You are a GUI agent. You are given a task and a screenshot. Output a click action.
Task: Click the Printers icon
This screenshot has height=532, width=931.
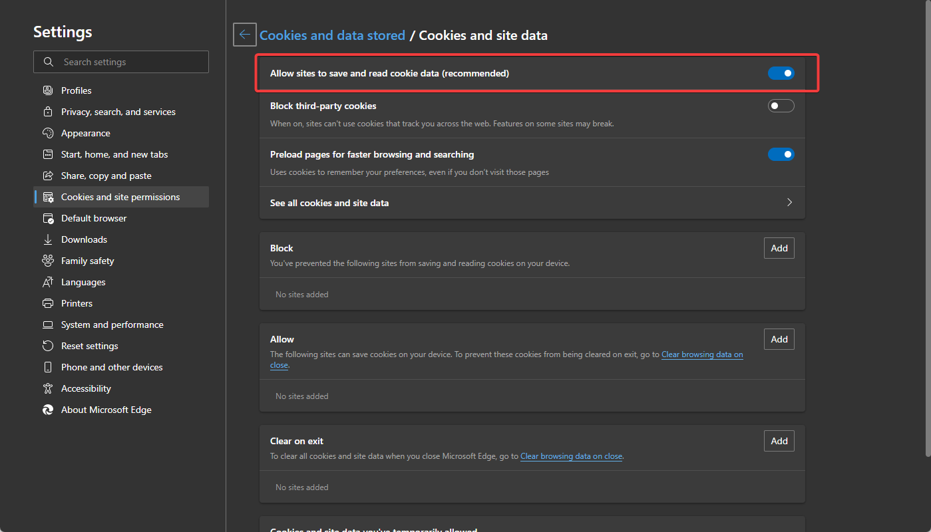[48, 303]
